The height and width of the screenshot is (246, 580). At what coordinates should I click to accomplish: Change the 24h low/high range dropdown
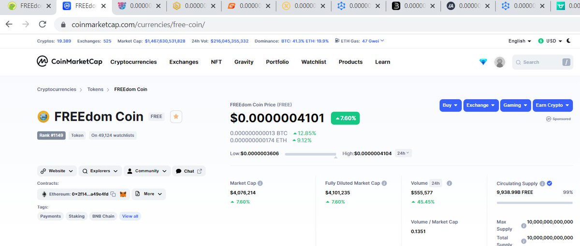pos(403,153)
